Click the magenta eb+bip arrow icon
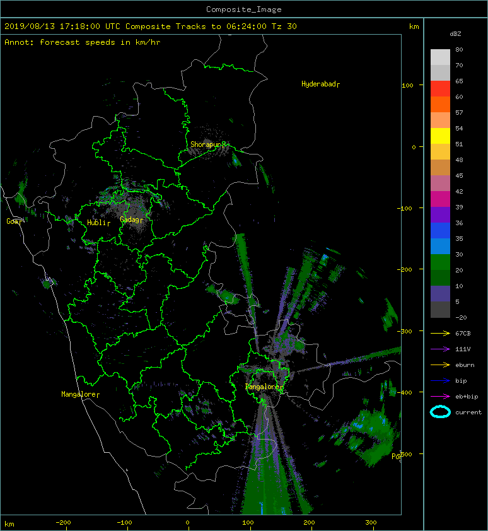Image resolution: width=488 pixels, height=531 pixels. (440, 396)
